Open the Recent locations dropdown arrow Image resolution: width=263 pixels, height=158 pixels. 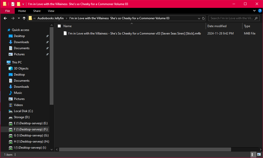(19, 18)
